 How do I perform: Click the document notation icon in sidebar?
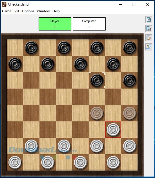point(149,20)
